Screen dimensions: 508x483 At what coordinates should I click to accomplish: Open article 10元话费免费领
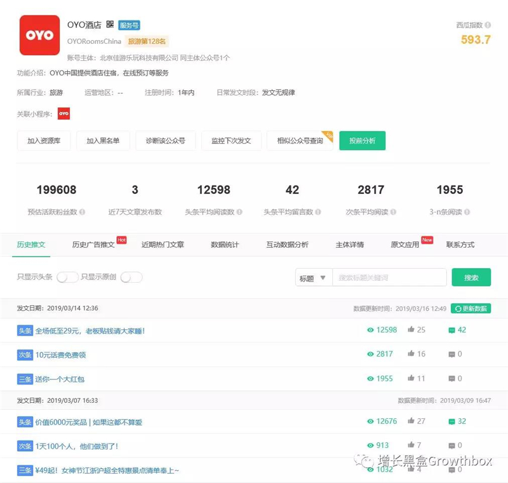(x=60, y=355)
